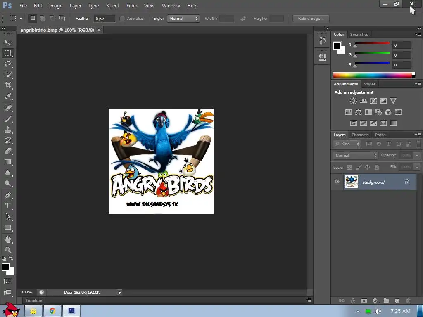
Task: Add a Photo Filter adjustment
Action: [x=378, y=112]
